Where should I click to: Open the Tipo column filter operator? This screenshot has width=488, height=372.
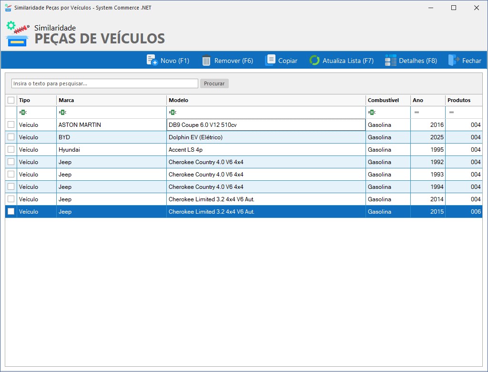[23, 113]
